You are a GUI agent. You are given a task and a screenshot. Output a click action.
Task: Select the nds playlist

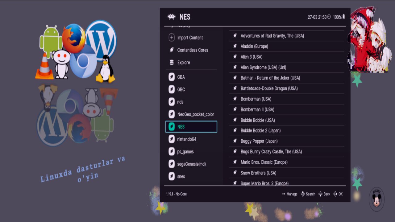point(191,102)
